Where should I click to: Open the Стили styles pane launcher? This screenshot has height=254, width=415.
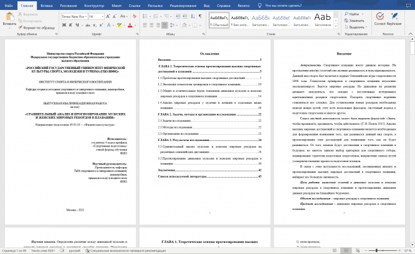coord(339,34)
